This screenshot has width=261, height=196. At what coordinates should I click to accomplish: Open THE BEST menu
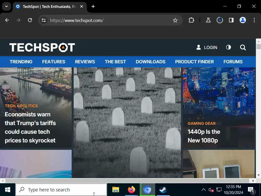point(115,62)
